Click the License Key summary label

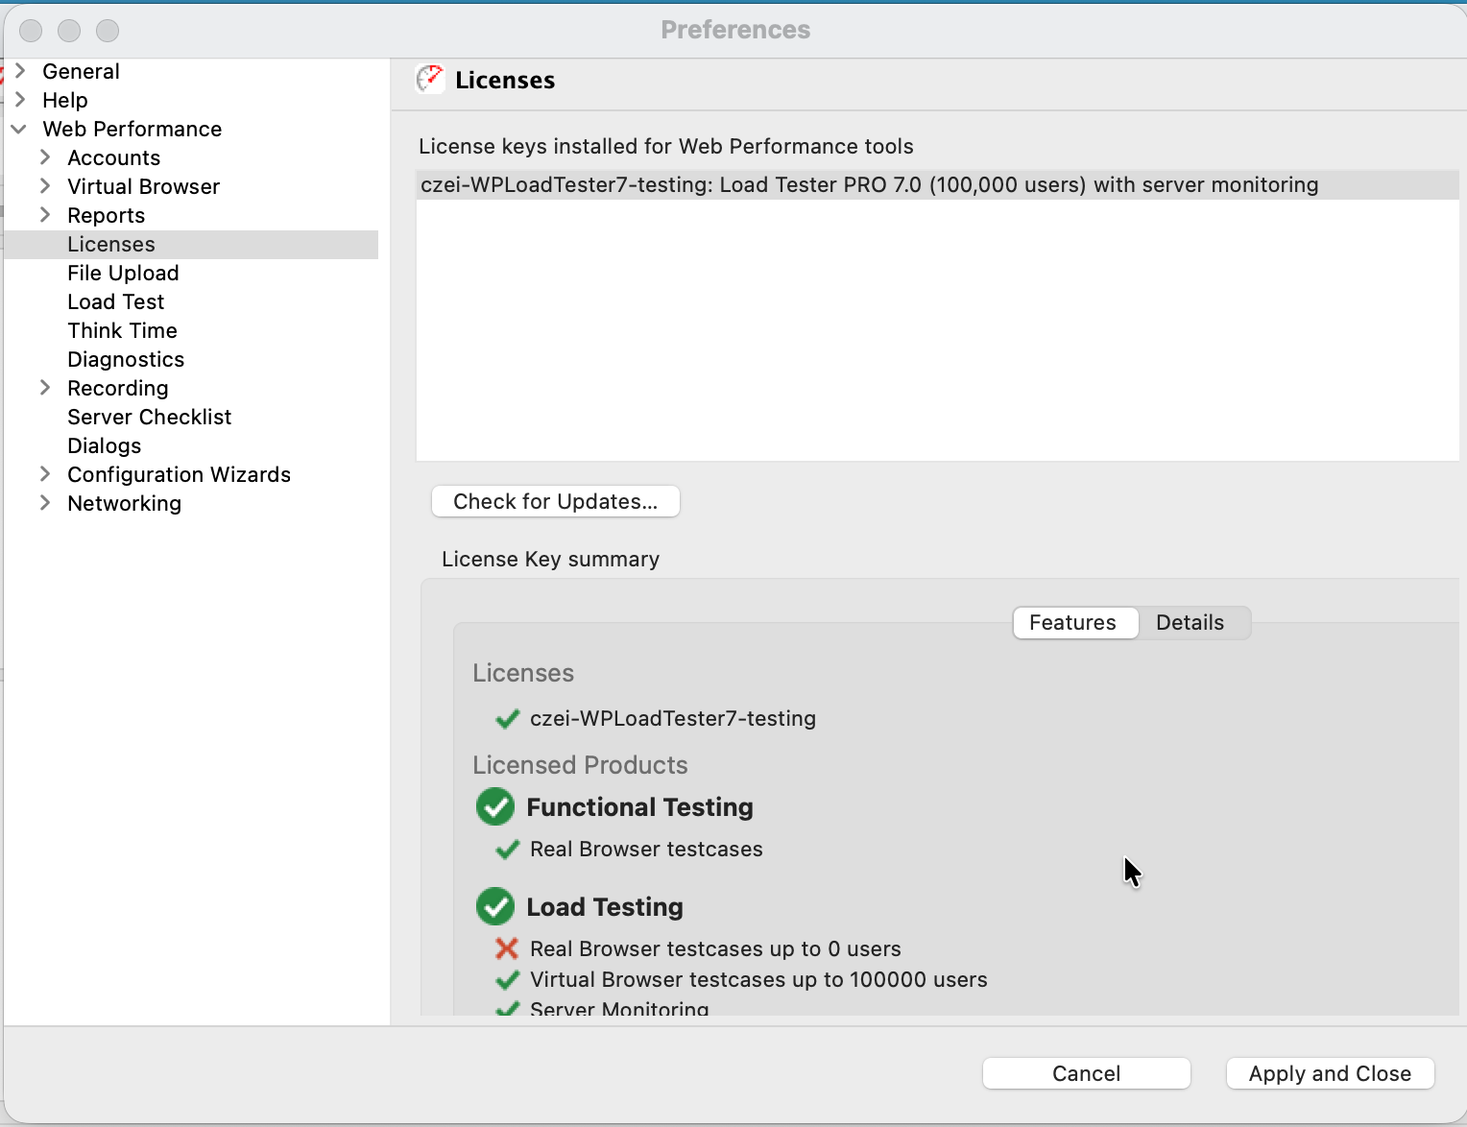[551, 559]
